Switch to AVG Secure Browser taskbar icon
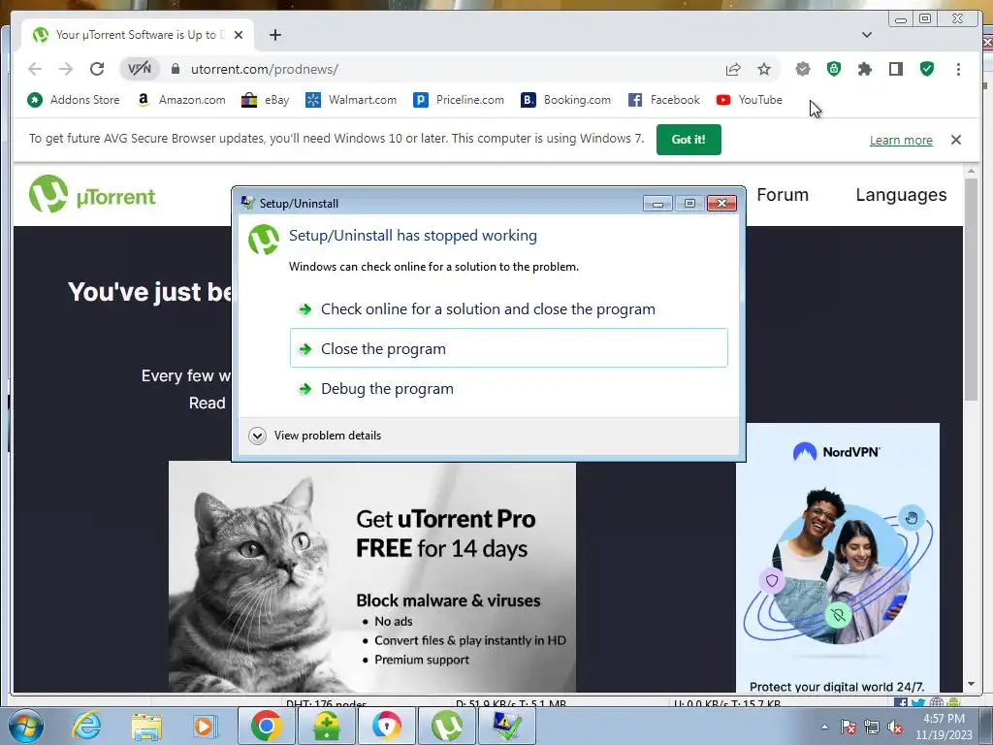This screenshot has height=745, width=993. 387,726
